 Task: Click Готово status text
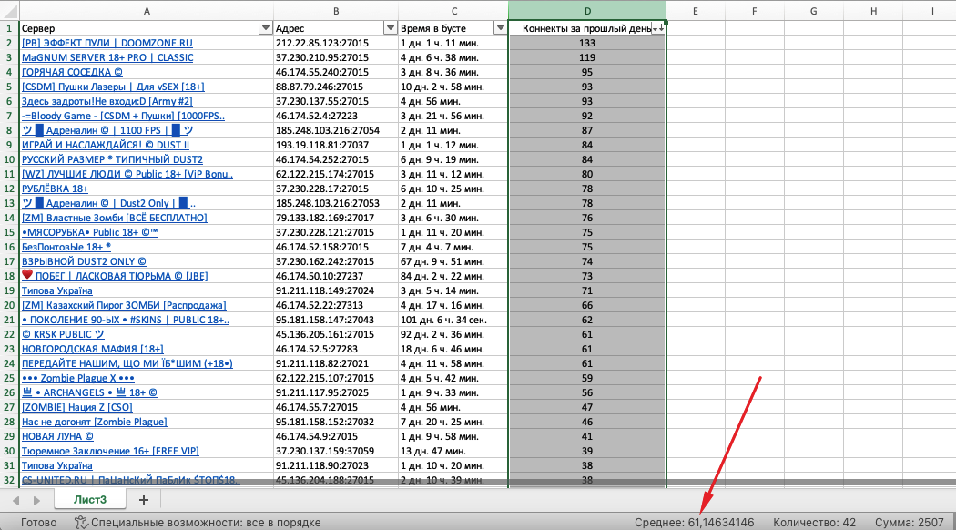[x=38, y=522]
